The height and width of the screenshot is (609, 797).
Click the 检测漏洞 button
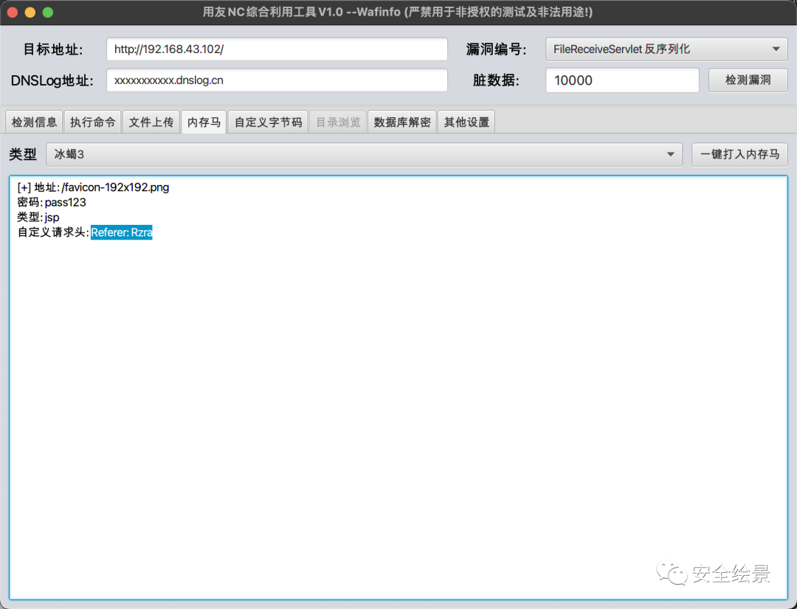tap(748, 80)
